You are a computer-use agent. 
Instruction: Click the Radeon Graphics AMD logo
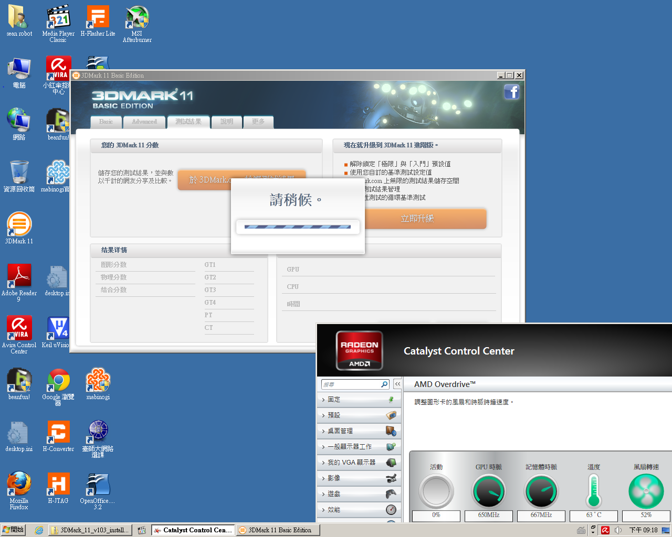tap(360, 350)
